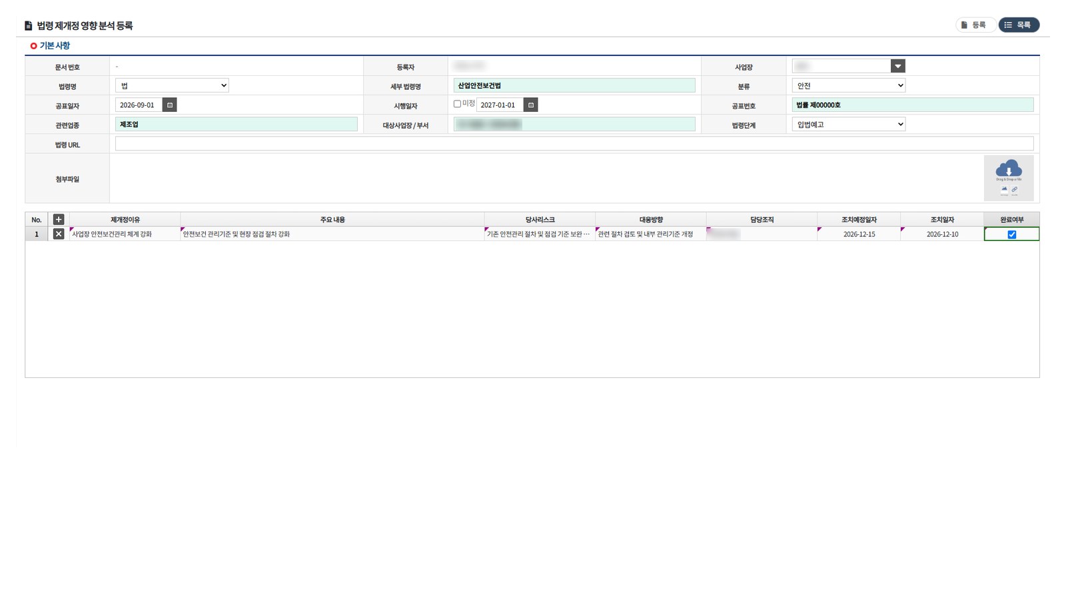Click the image attach icon under the cloud
Image resolution: width=1066 pixels, height=599 pixels.
pyautogui.click(x=1004, y=190)
